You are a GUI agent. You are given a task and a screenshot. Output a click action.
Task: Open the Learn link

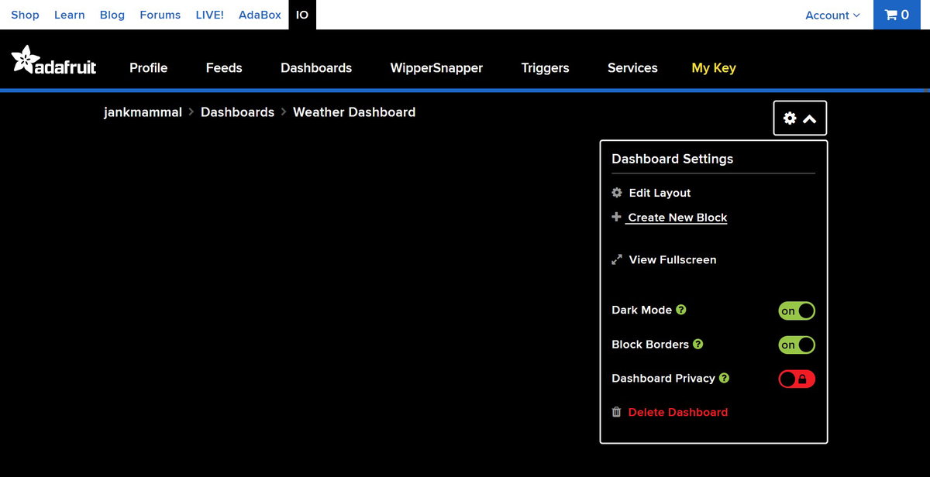[70, 15]
